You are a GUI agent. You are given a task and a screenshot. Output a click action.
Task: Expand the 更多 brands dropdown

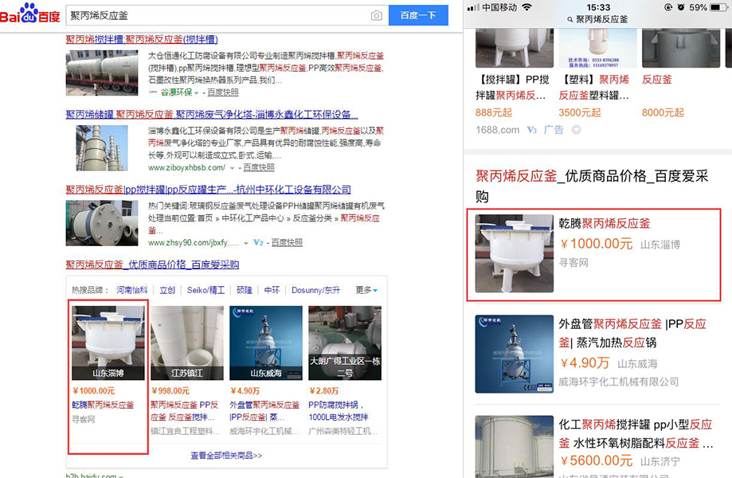(x=366, y=290)
